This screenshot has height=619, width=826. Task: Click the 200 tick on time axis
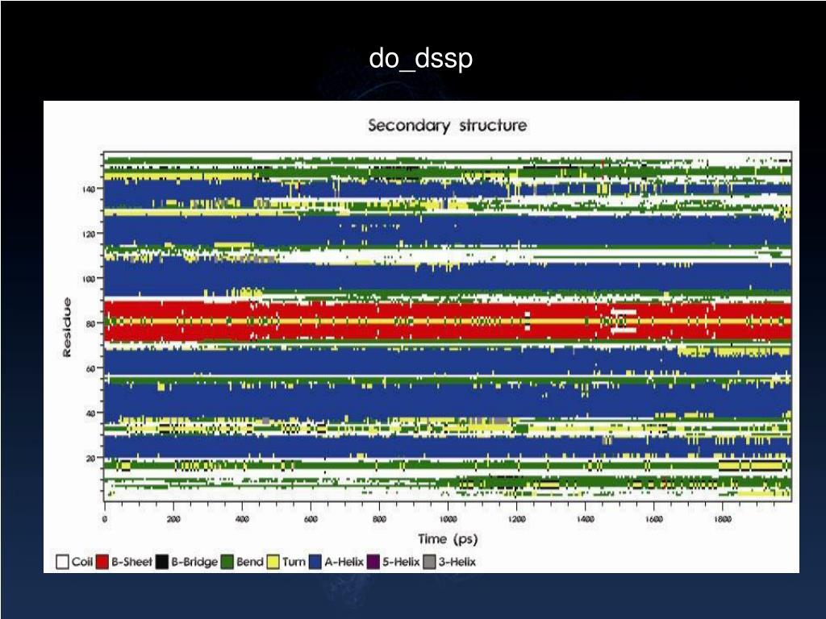[173, 519]
